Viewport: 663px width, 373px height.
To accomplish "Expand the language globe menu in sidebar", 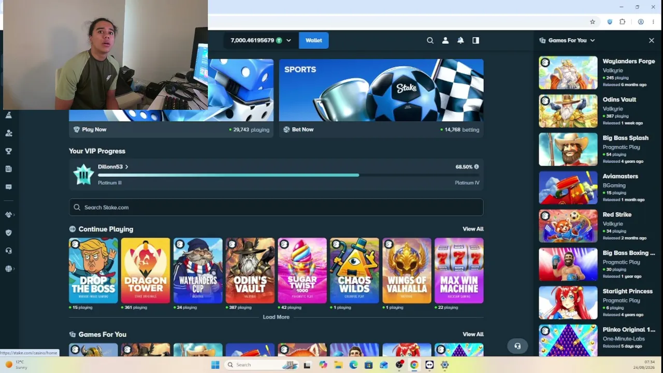I will click(x=9, y=268).
